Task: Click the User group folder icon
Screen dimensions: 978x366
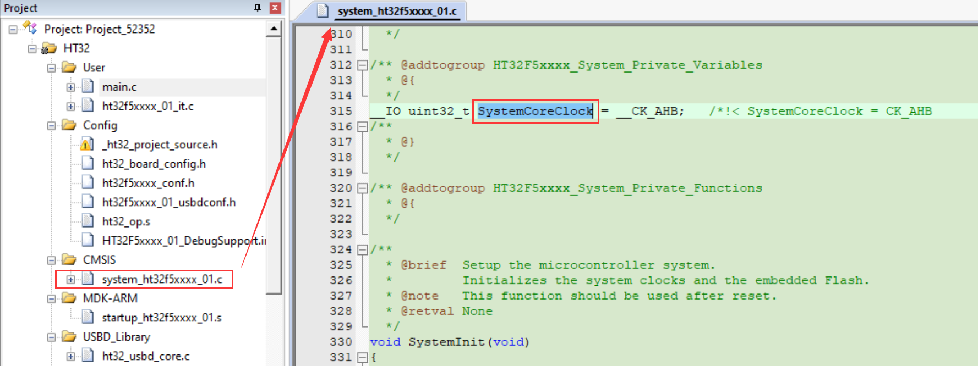Action: [69, 68]
